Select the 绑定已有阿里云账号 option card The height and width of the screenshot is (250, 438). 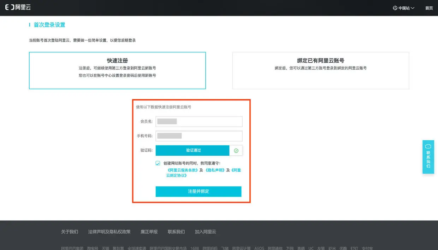(x=321, y=70)
